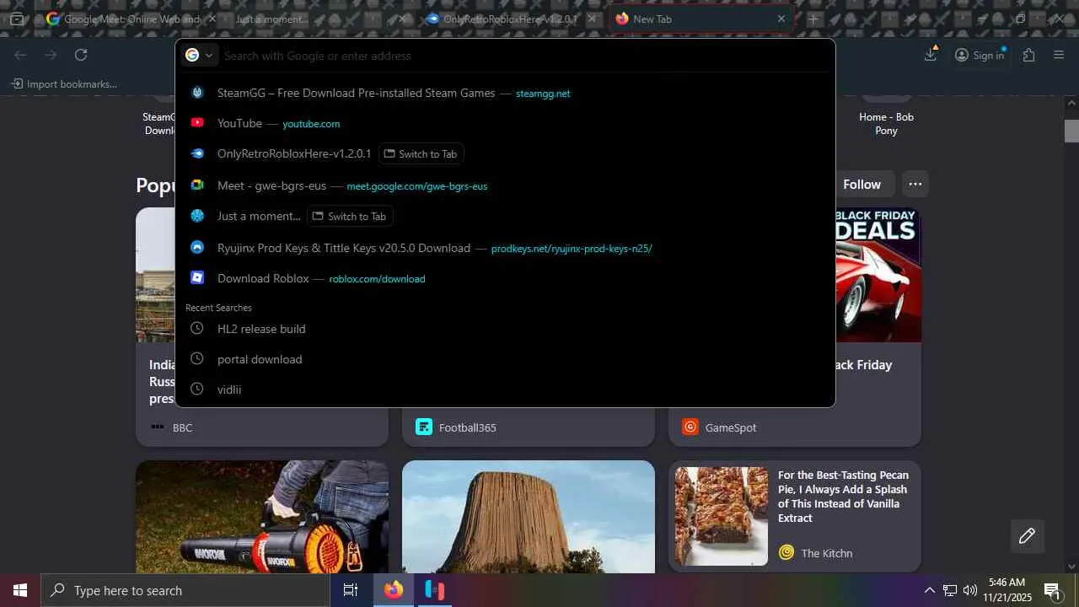Choose recent search 'portal download'

click(x=505, y=359)
